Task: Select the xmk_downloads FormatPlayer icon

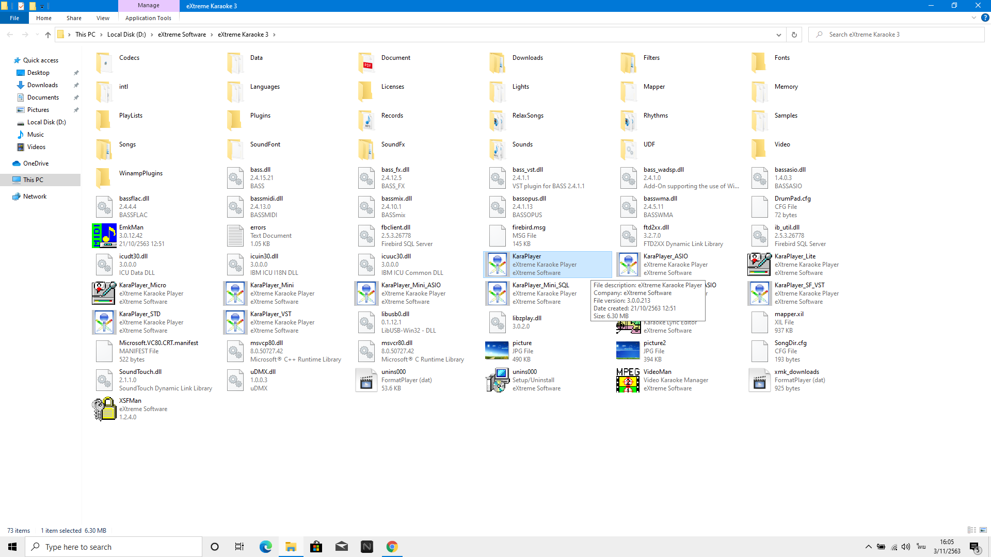Action: coord(760,380)
